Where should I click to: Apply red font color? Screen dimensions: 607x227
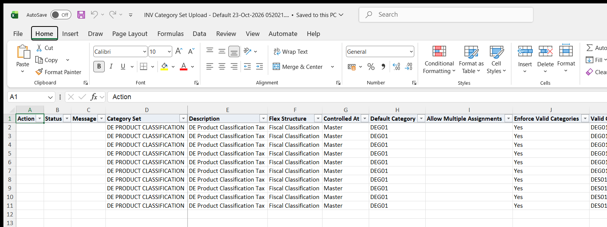(184, 67)
